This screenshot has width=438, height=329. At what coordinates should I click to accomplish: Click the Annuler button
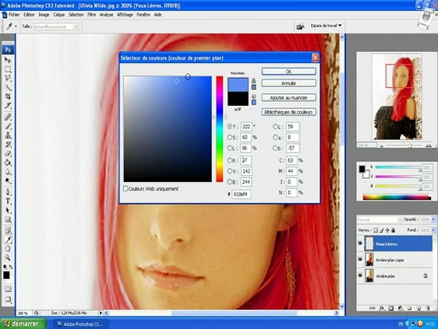[x=289, y=83]
